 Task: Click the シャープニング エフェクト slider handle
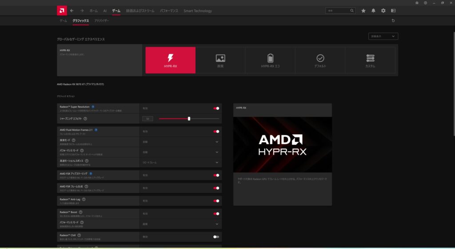click(189, 119)
